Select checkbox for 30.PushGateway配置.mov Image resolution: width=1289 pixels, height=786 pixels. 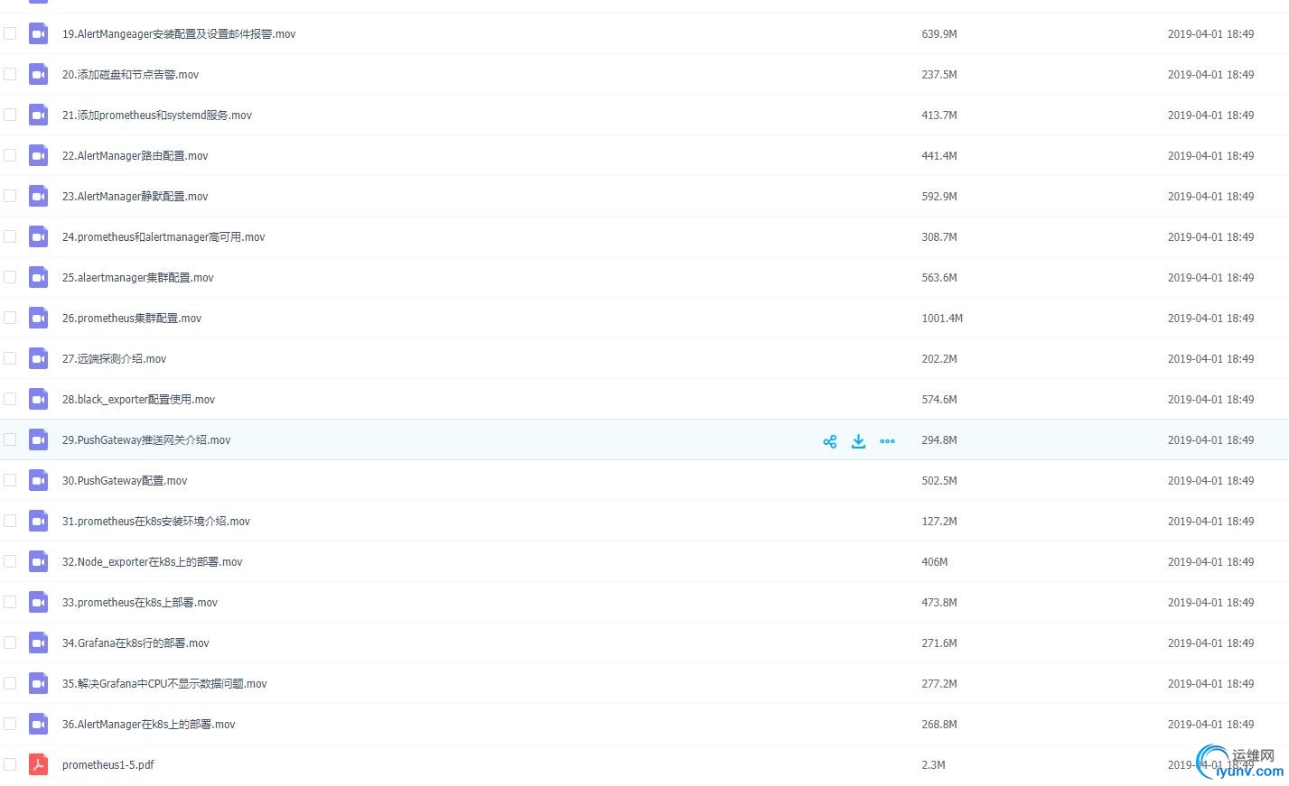pos(10,480)
